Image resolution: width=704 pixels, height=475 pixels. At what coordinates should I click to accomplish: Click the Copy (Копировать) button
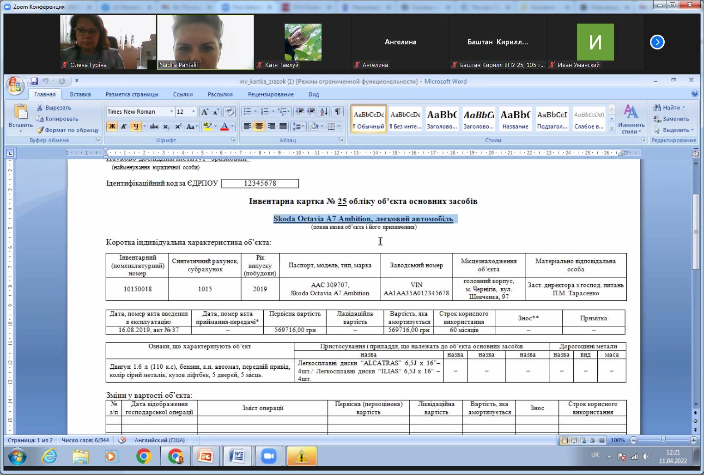[x=57, y=119]
